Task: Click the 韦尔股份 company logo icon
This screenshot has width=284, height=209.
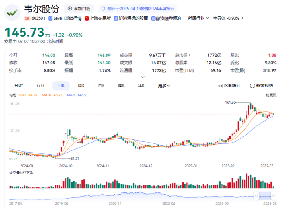Action: (x=12, y=13)
